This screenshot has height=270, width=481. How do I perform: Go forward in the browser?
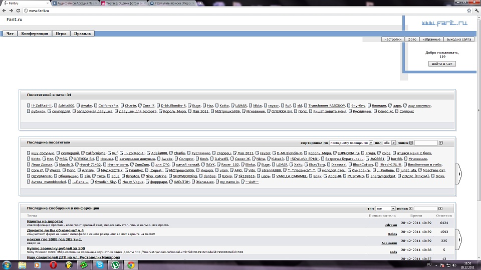(11, 10)
